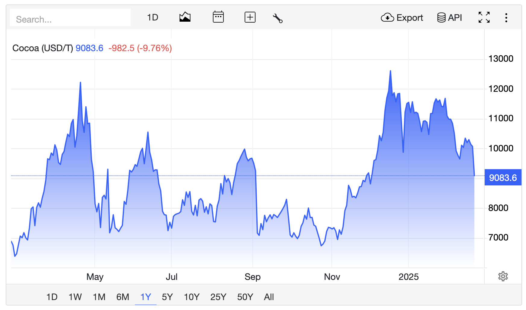Select the All range tab

coord(269,297)
